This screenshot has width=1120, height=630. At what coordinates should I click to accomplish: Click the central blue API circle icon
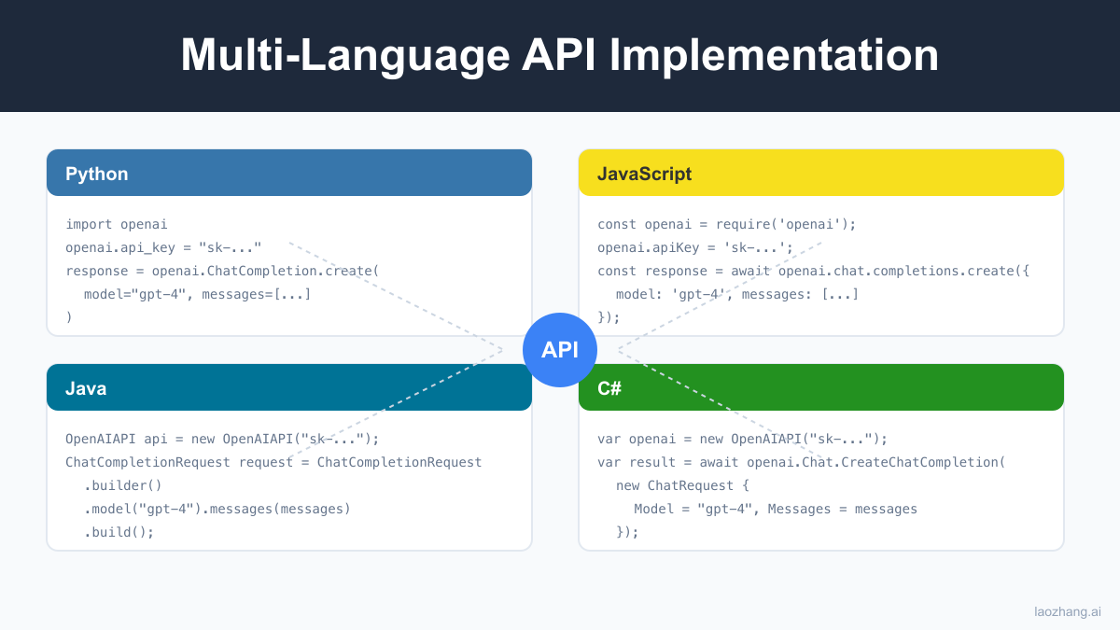[x=560, y=350]
